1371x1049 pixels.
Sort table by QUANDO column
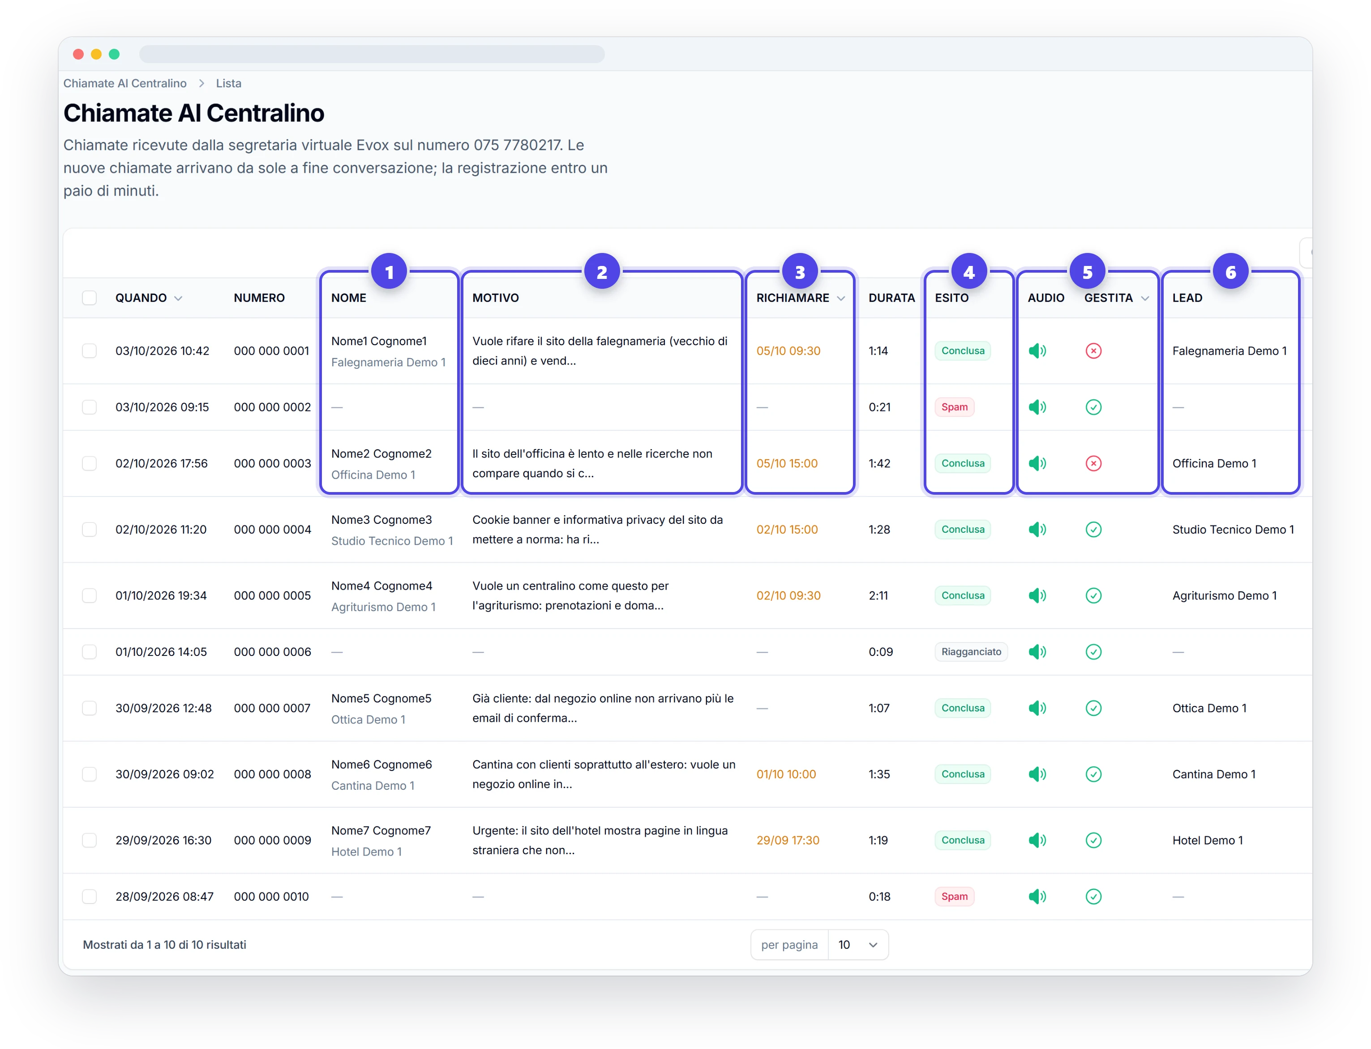(149, 298)
